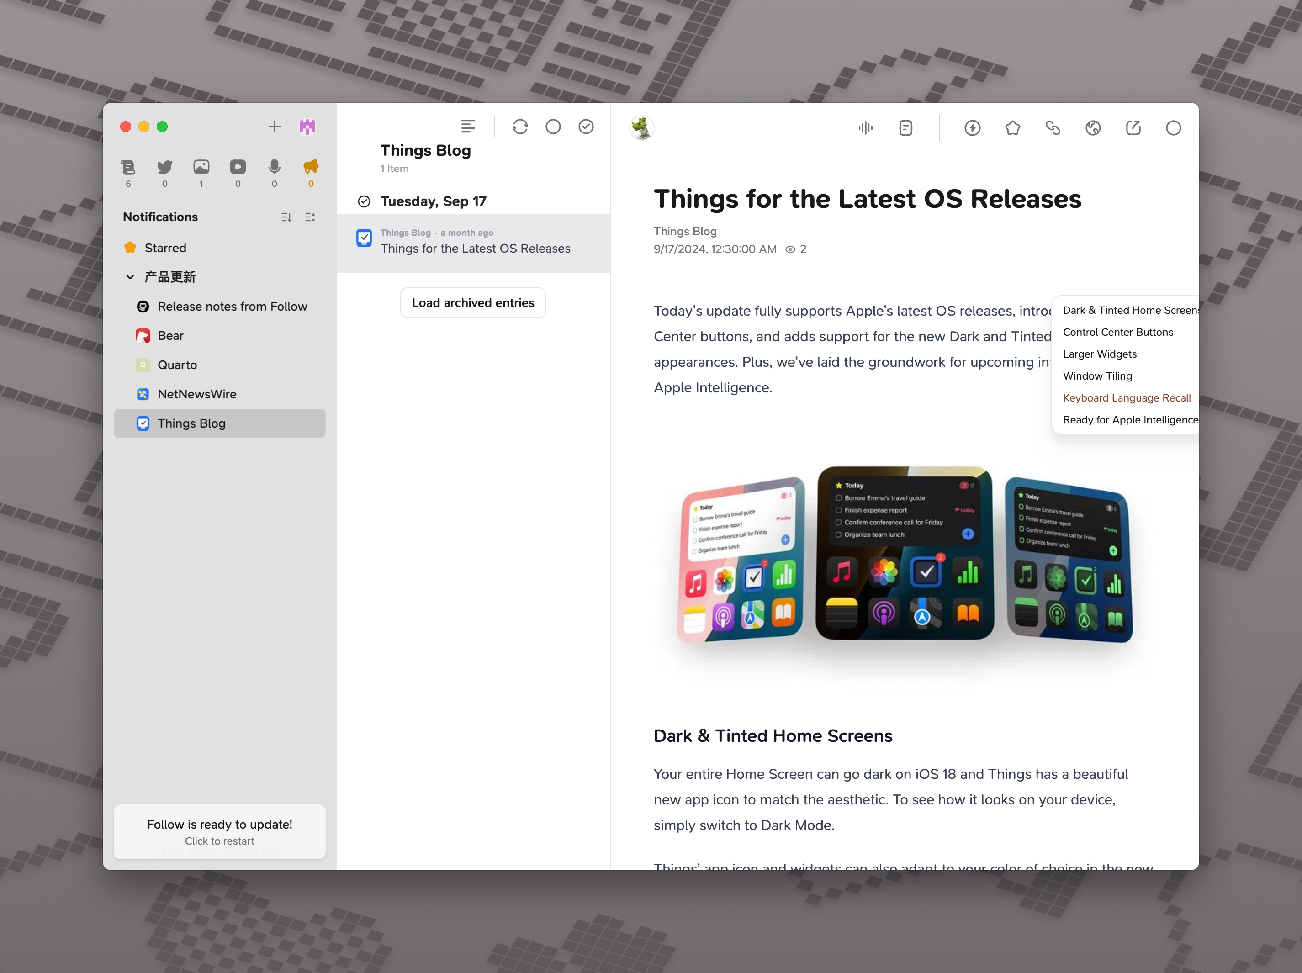Jump to Larger Widgets in the outline
Image resolution: width=1302 pixels, height=973 pixels.
point(1100,354)
